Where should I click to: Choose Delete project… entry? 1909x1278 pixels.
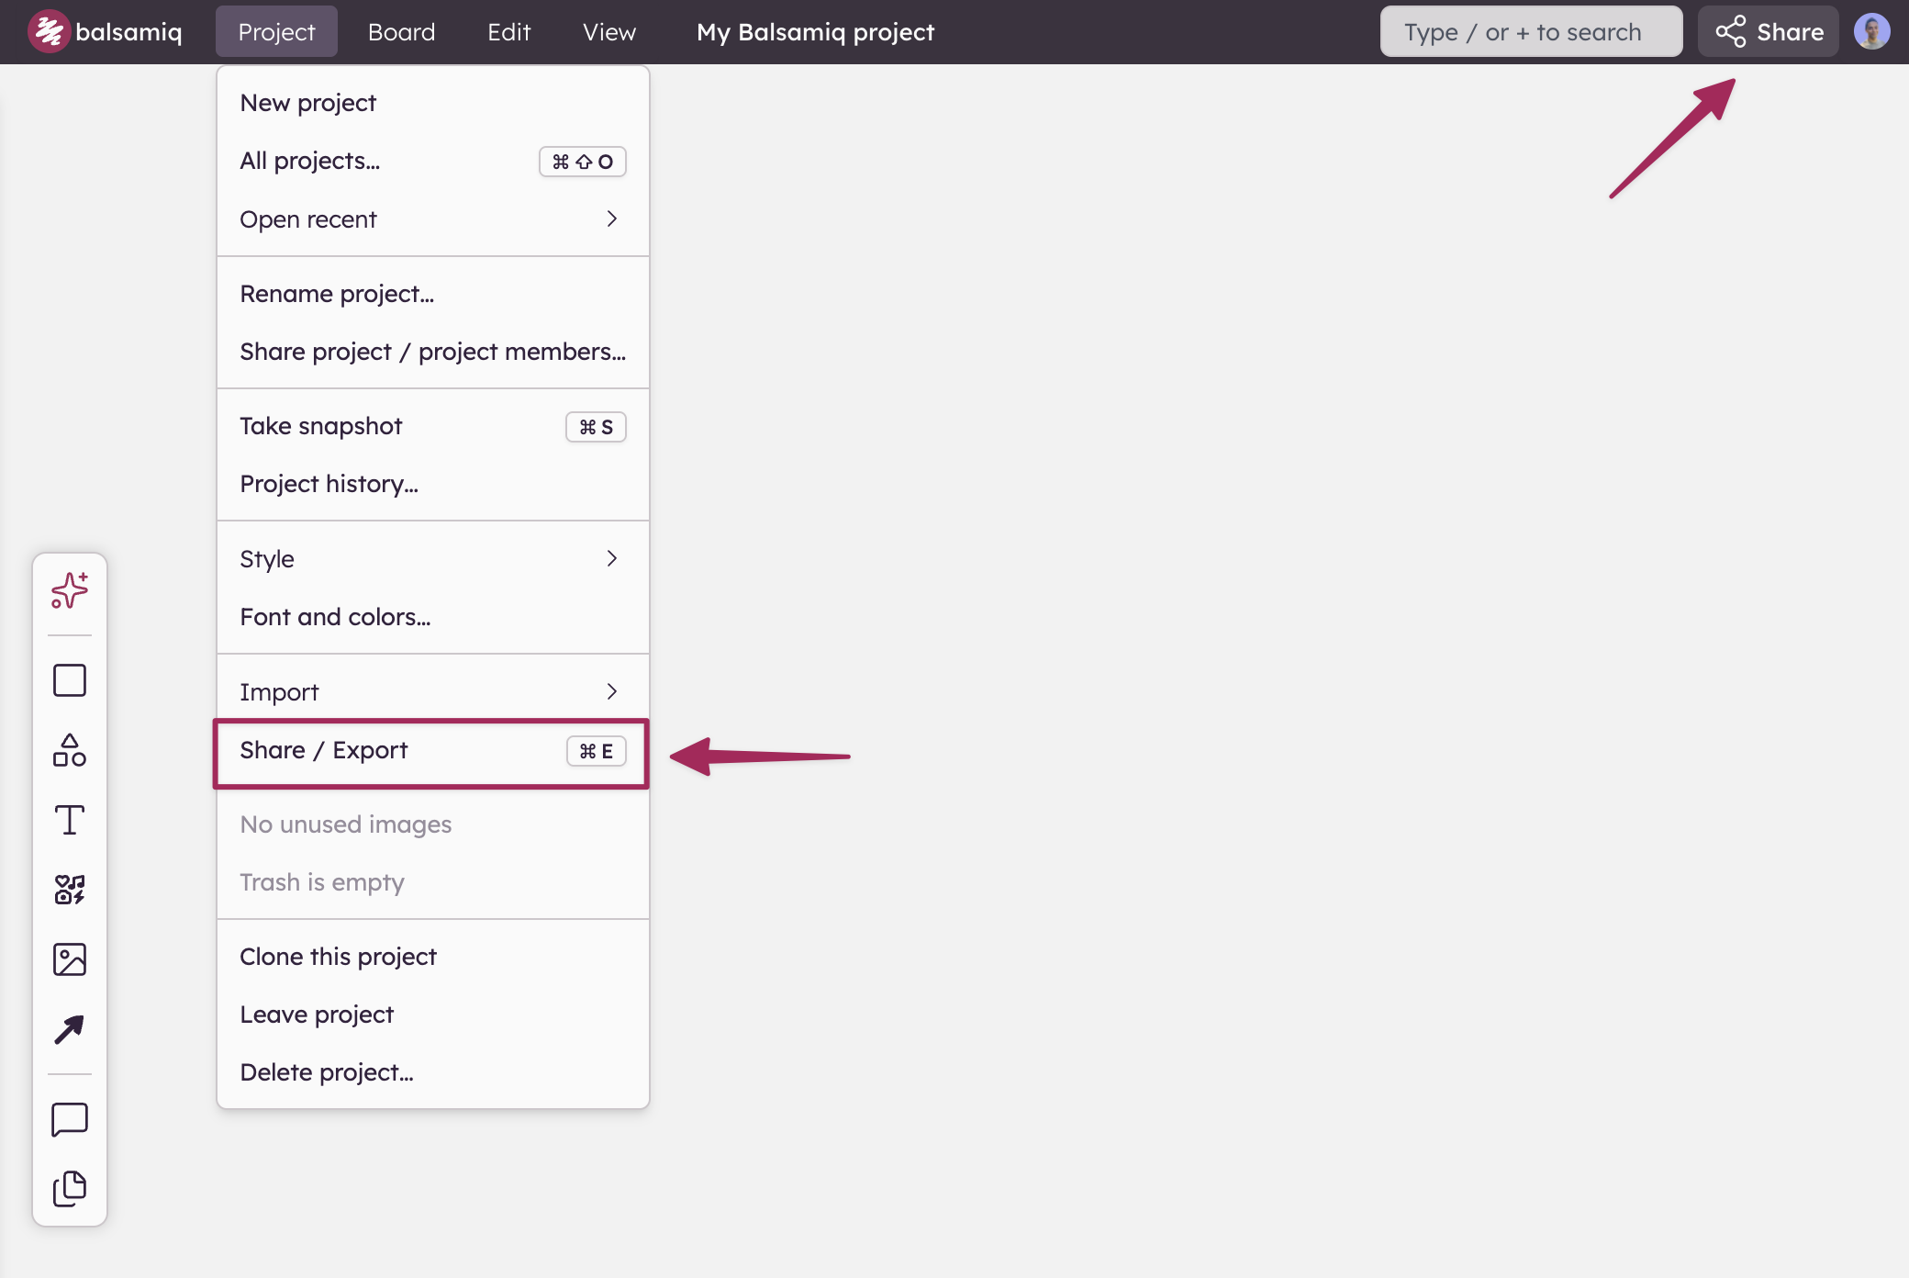pyautogui.click(x=433, y=1072)
